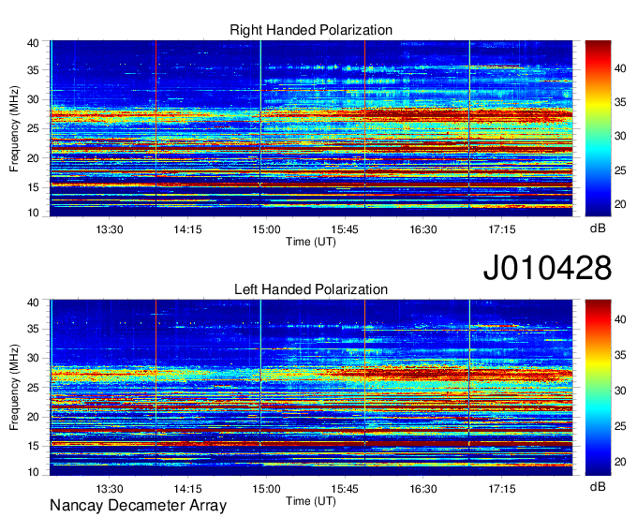Click the 15:00 tick label under upper plot
Screen dimensions: 637x517
click(x=266, y=229)
